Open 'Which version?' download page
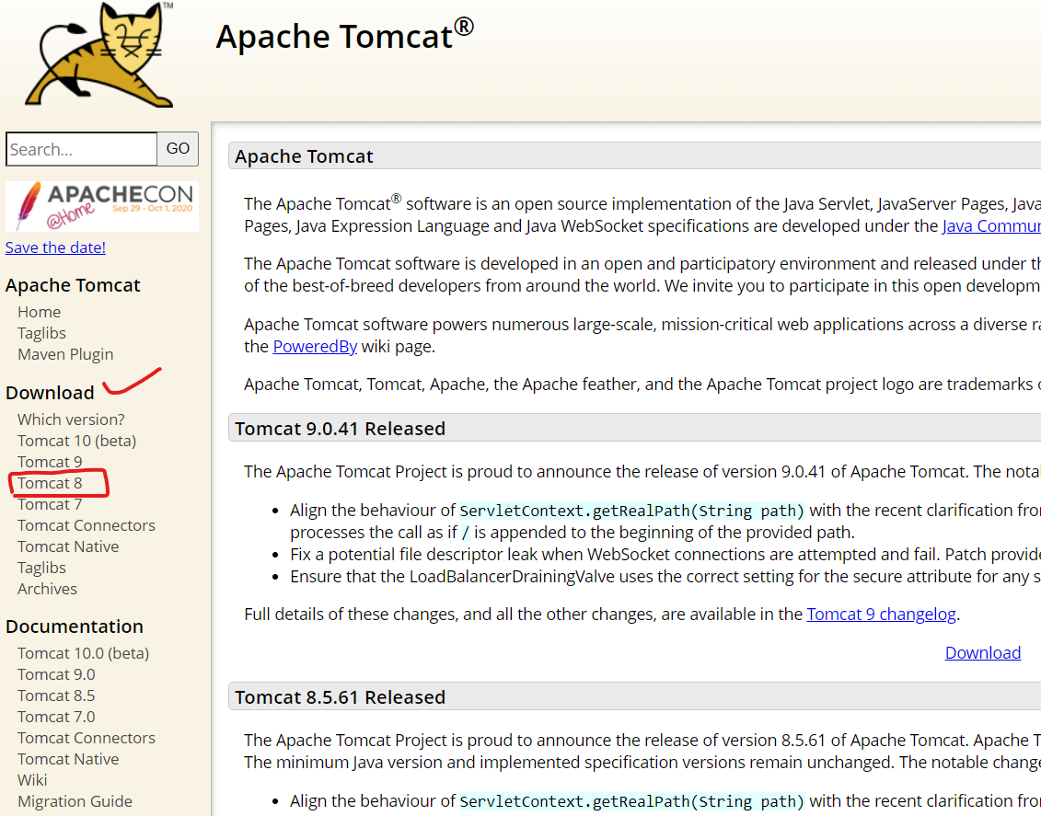 pos(71,419)
